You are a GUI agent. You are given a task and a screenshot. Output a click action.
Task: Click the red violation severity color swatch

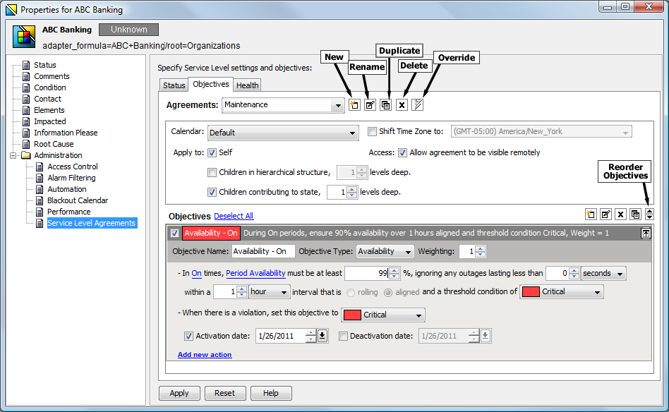(x=352, y=315)
